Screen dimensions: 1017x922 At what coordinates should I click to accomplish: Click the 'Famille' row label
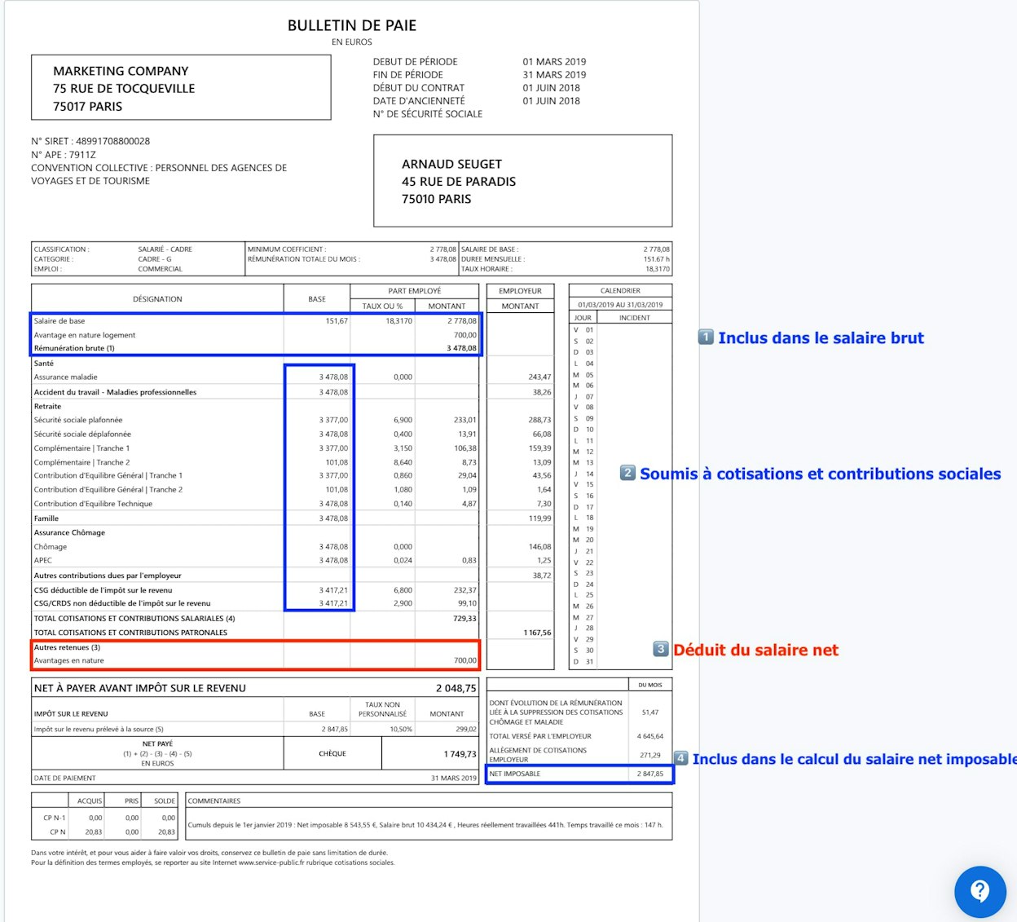point(46,518)
